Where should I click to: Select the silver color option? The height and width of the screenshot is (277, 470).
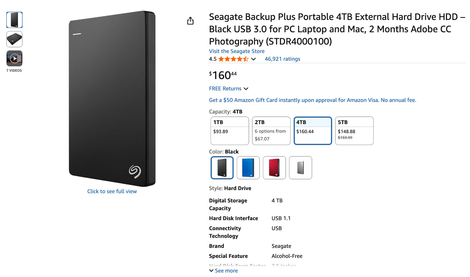(300, 168)
